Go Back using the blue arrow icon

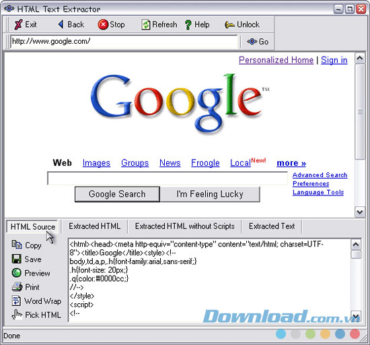coord(61,24)
